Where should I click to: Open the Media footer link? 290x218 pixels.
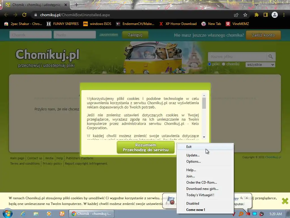coord(49,158)
